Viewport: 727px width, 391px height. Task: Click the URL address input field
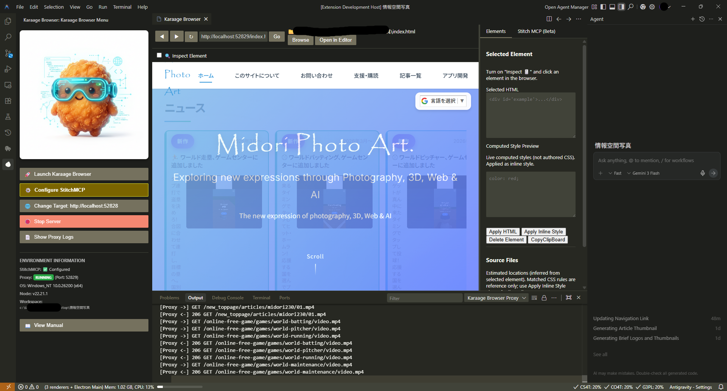click(x=233, y=36)
